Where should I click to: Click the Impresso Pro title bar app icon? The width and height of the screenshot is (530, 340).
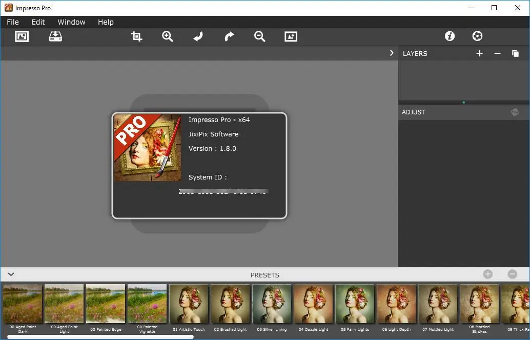pyautogui.click(x=8, y=8)
